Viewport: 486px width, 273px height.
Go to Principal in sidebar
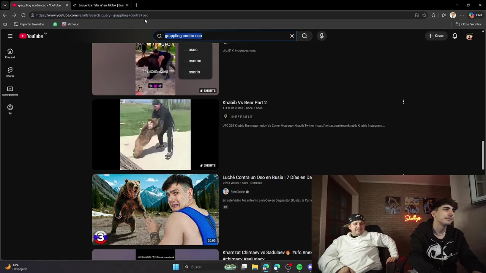coord(10,53)
